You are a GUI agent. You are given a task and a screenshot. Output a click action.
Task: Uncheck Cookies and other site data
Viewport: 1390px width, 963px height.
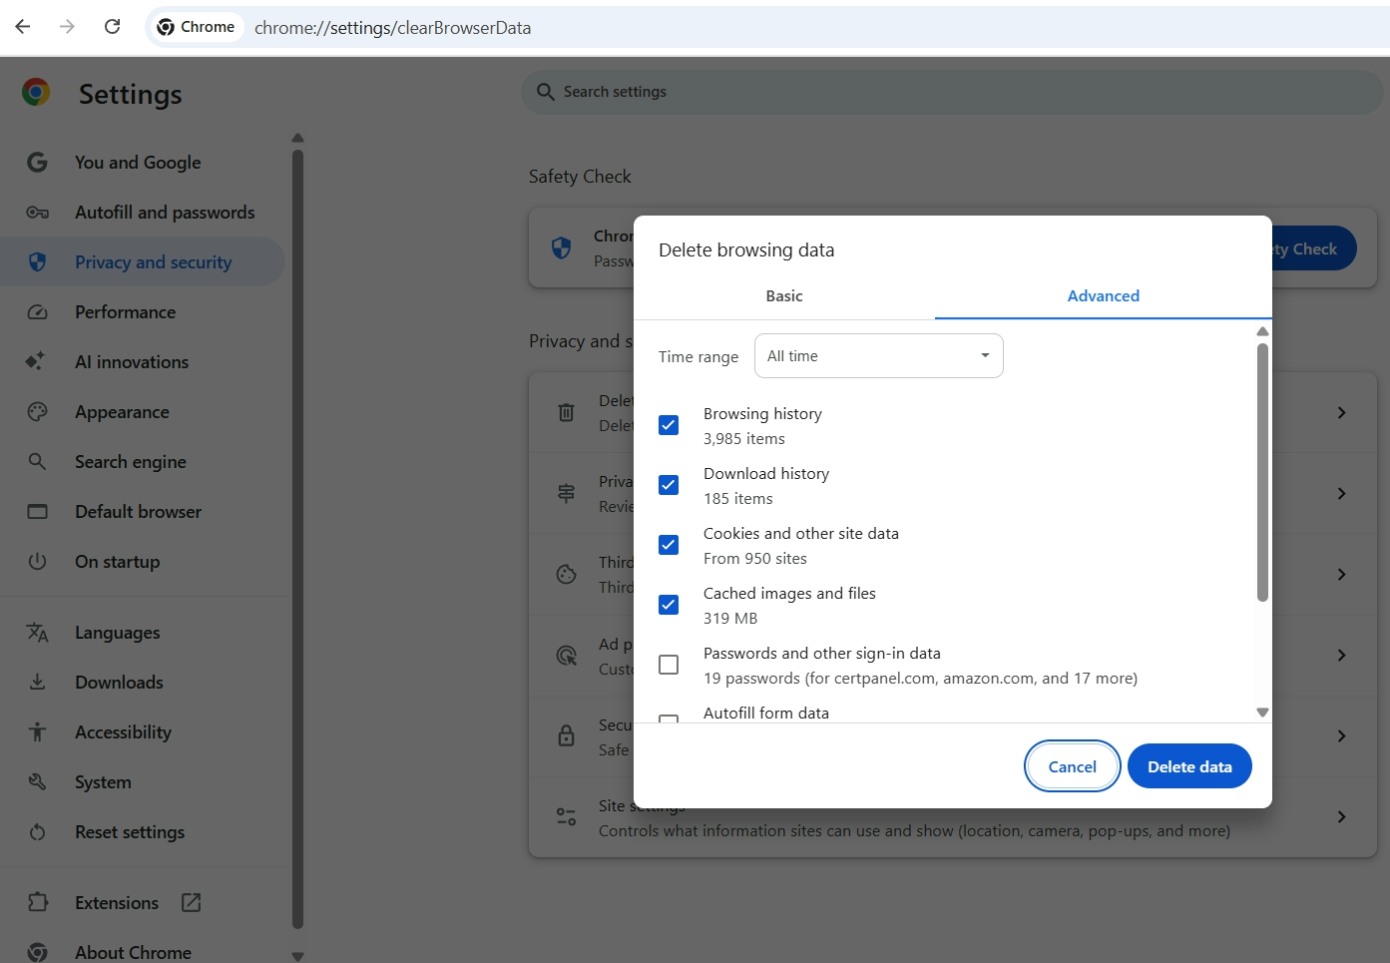click(669, 545)
